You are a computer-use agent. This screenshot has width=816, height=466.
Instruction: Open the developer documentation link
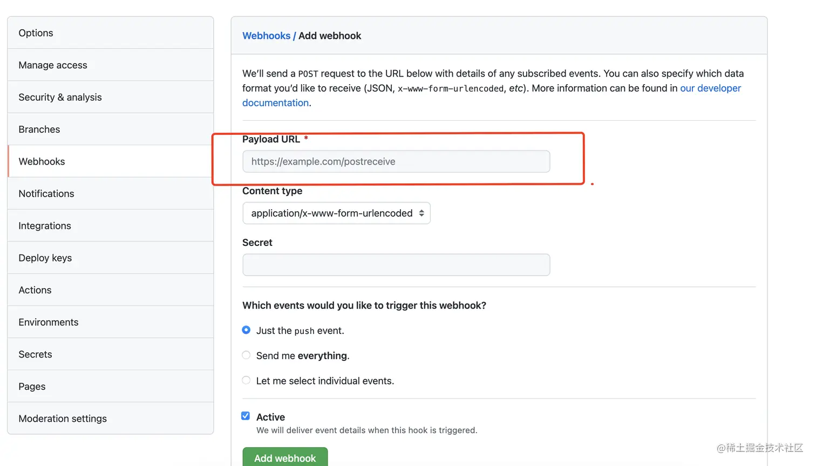(710, 88)
